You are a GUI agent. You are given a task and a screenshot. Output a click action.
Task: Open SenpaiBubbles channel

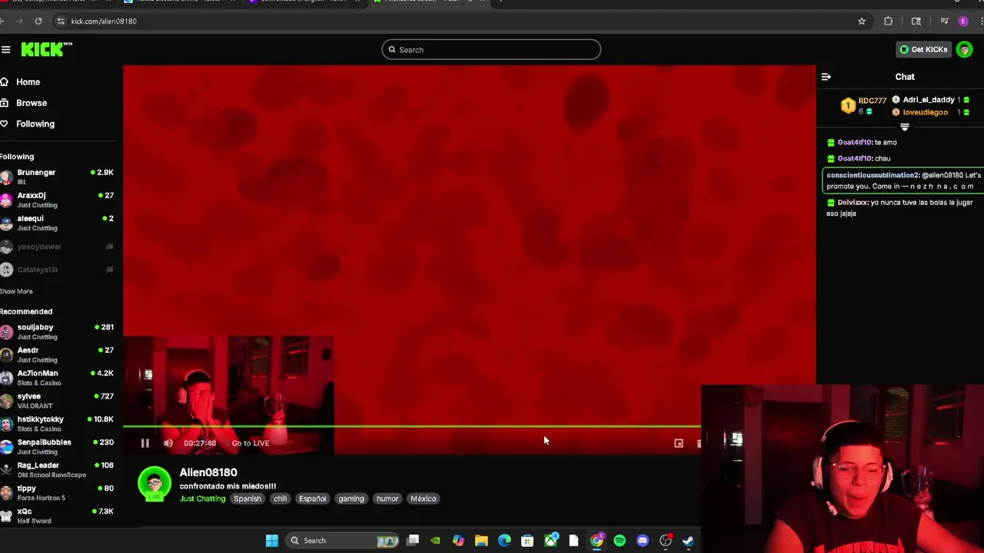(x=58, y=447)
